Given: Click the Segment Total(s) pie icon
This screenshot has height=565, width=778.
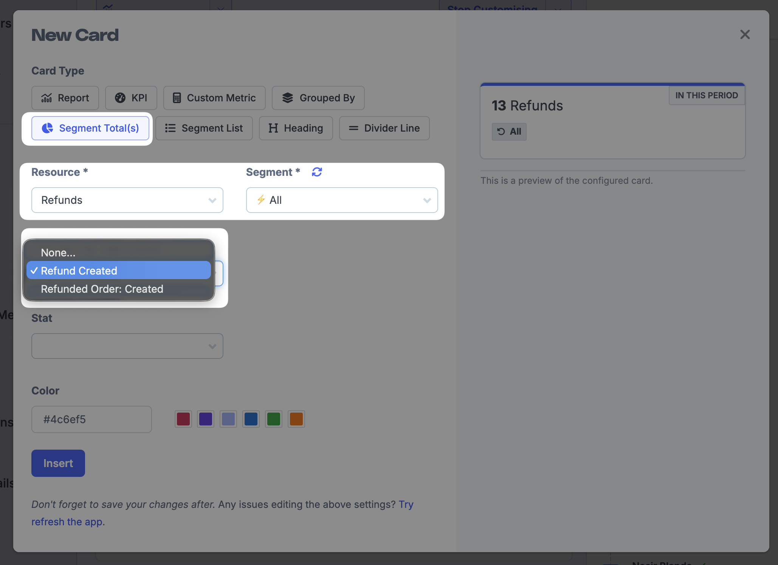Looking at the screenshot, I should [x=47, y=128].
